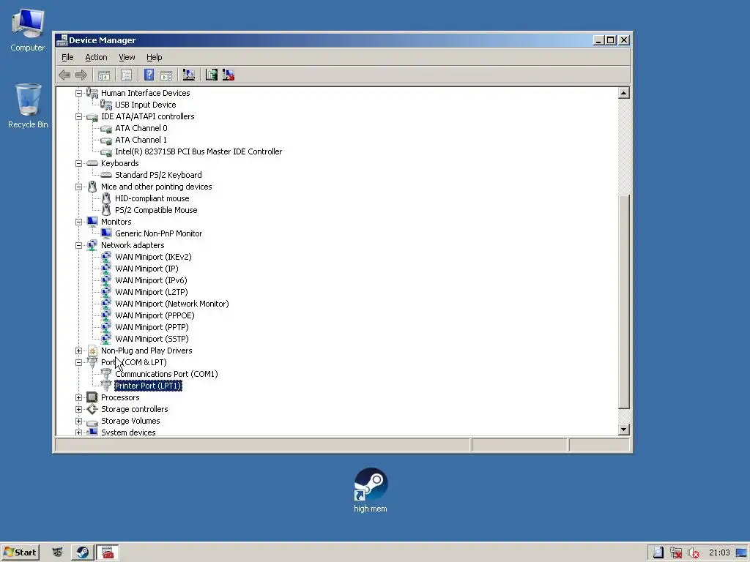Select WAN Miniport (PPPOE)
Image resolution: width=750 pixels, height=562 pixels.
click(x=155, y=315)
